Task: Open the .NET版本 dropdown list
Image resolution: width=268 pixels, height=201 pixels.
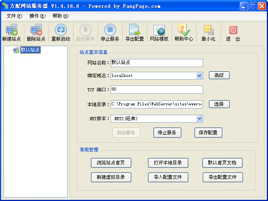Action: pyautogui.click(x=199, y=119)
